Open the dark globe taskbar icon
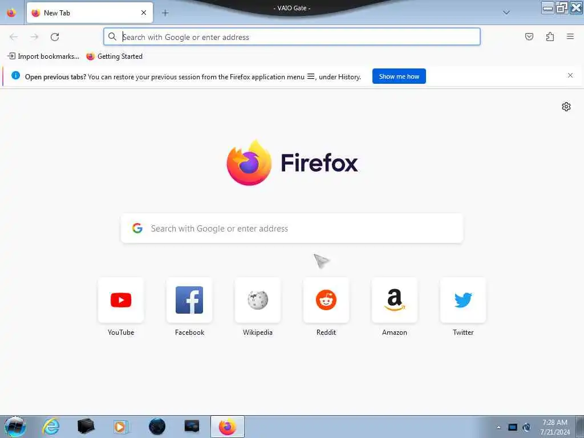Image resolution: width=584 pixels, height=438 pixels. click(x=157, y=427)
